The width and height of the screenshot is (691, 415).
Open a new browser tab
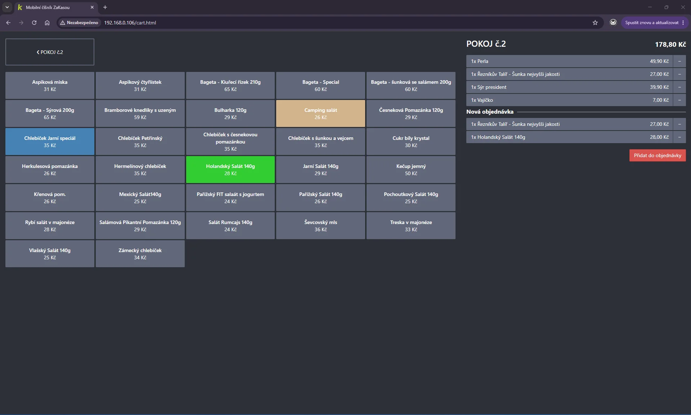[x=105, y=7]
